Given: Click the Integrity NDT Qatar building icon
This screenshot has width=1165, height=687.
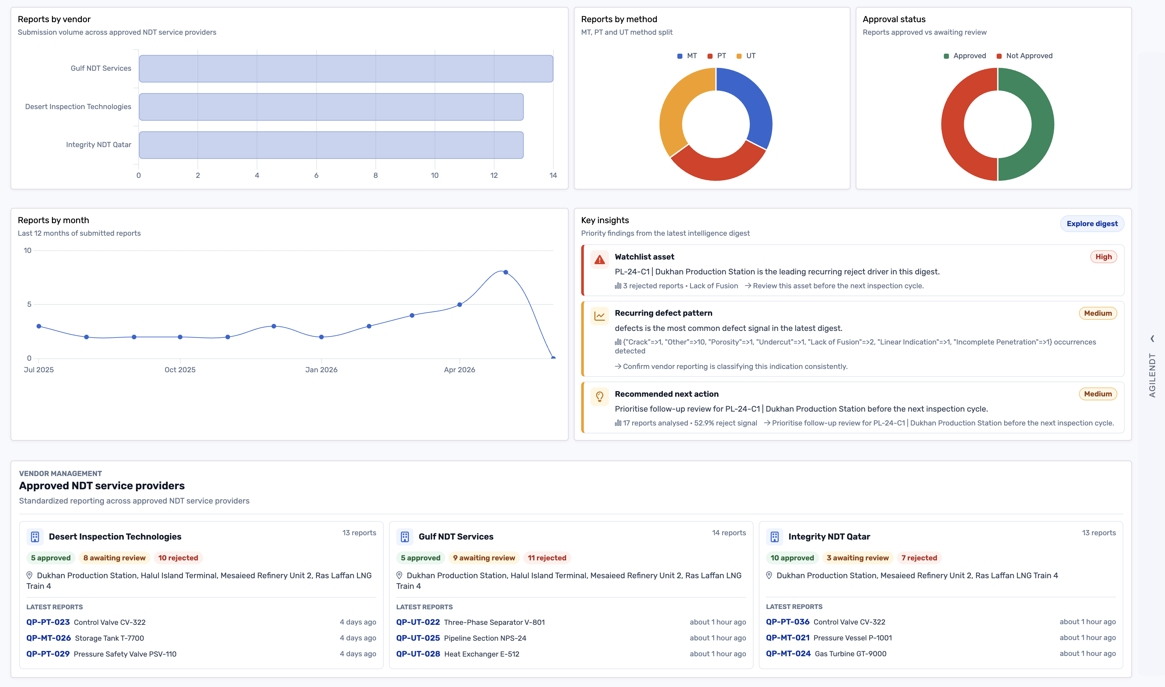Looking at the screenshot, I should 775,537.
